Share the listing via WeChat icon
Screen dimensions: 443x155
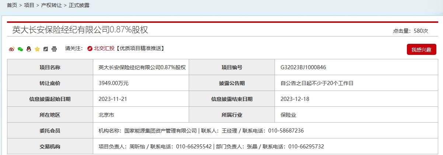pyautogui.click(x=20, y=49)
